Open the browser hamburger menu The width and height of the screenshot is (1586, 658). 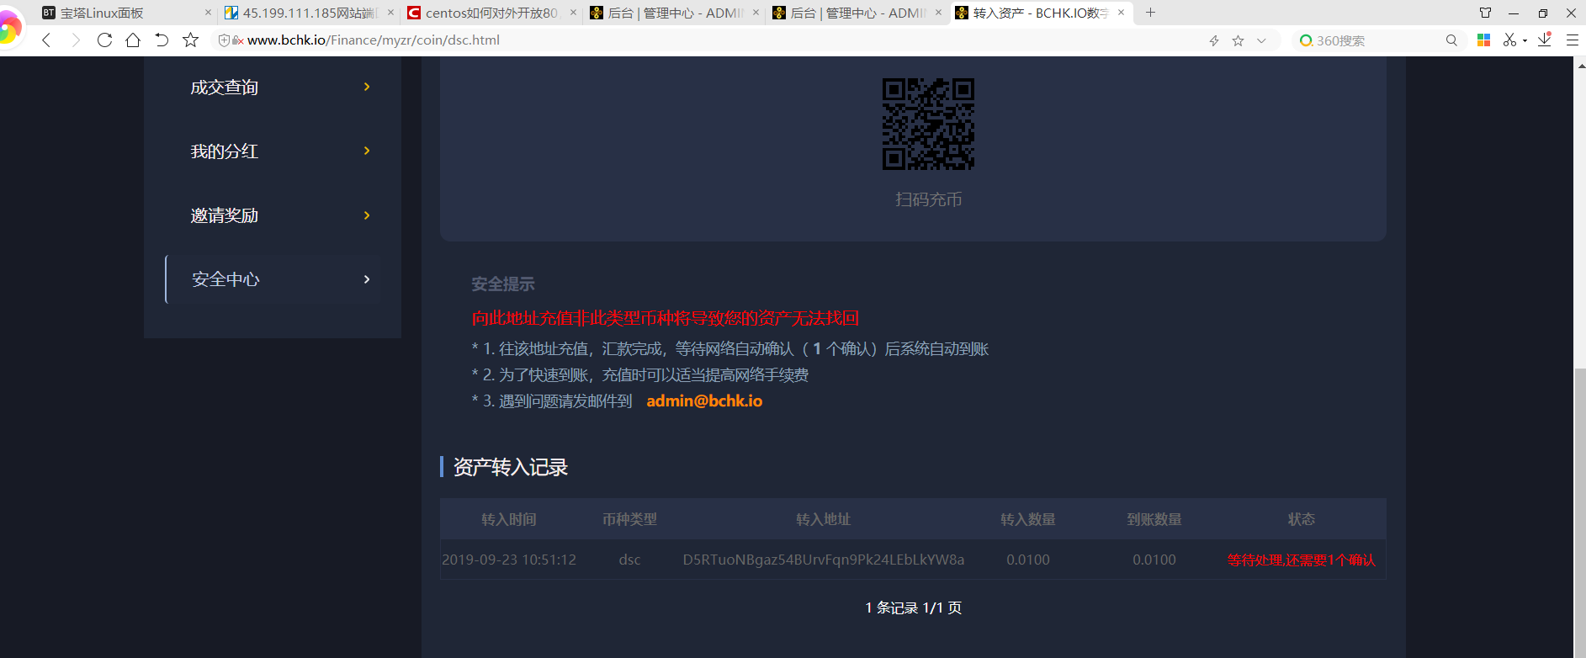tap(1572, 40)
